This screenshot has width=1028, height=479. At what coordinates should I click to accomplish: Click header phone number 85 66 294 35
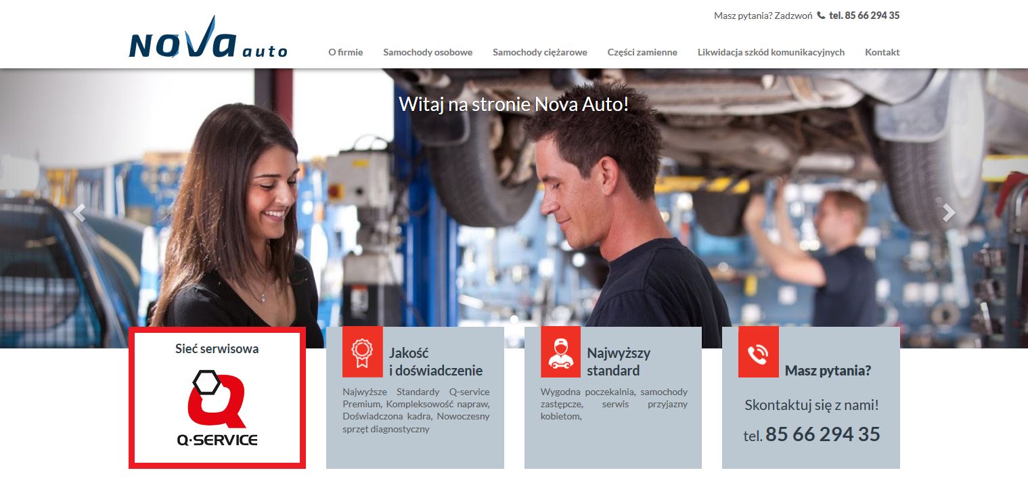click(x=864, y=15)
